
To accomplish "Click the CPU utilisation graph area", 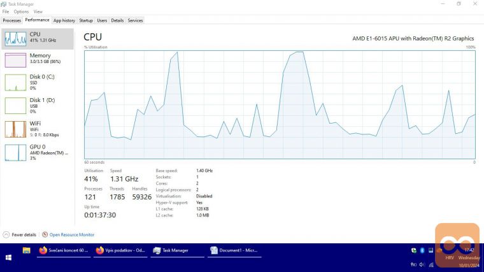I will click(280, 104).
